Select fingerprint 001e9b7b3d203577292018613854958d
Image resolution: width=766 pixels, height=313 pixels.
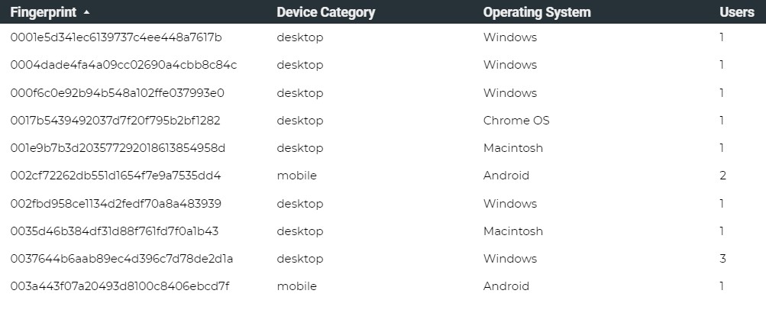(118, 148)
